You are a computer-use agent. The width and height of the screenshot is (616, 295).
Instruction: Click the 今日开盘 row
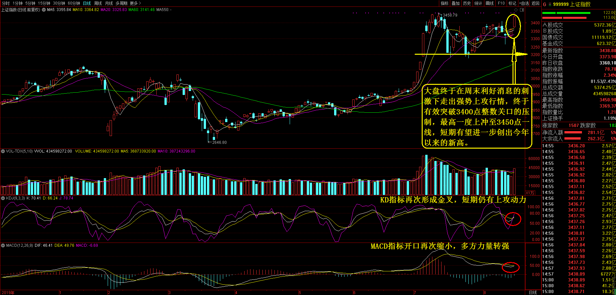[579, 57]
